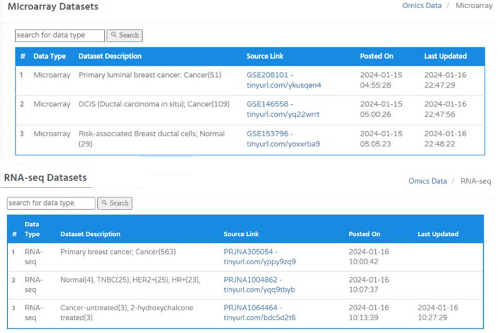499x333 pixels.
Task: Open the PRJNA1064464 source link
Action: (260, 313)
